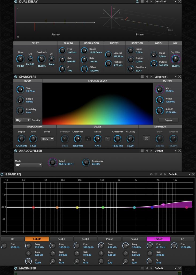Select next Analog Filter preset arrow

point(151,151)
